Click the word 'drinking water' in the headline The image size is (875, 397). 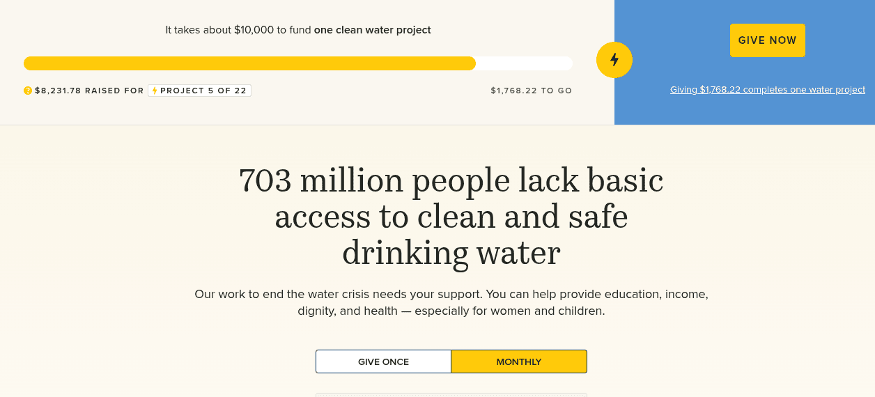tap(451, 253)
